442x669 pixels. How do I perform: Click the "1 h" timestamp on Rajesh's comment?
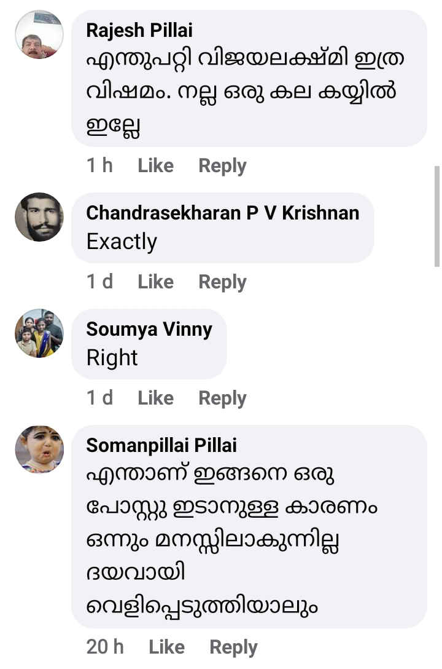[99, 165]
